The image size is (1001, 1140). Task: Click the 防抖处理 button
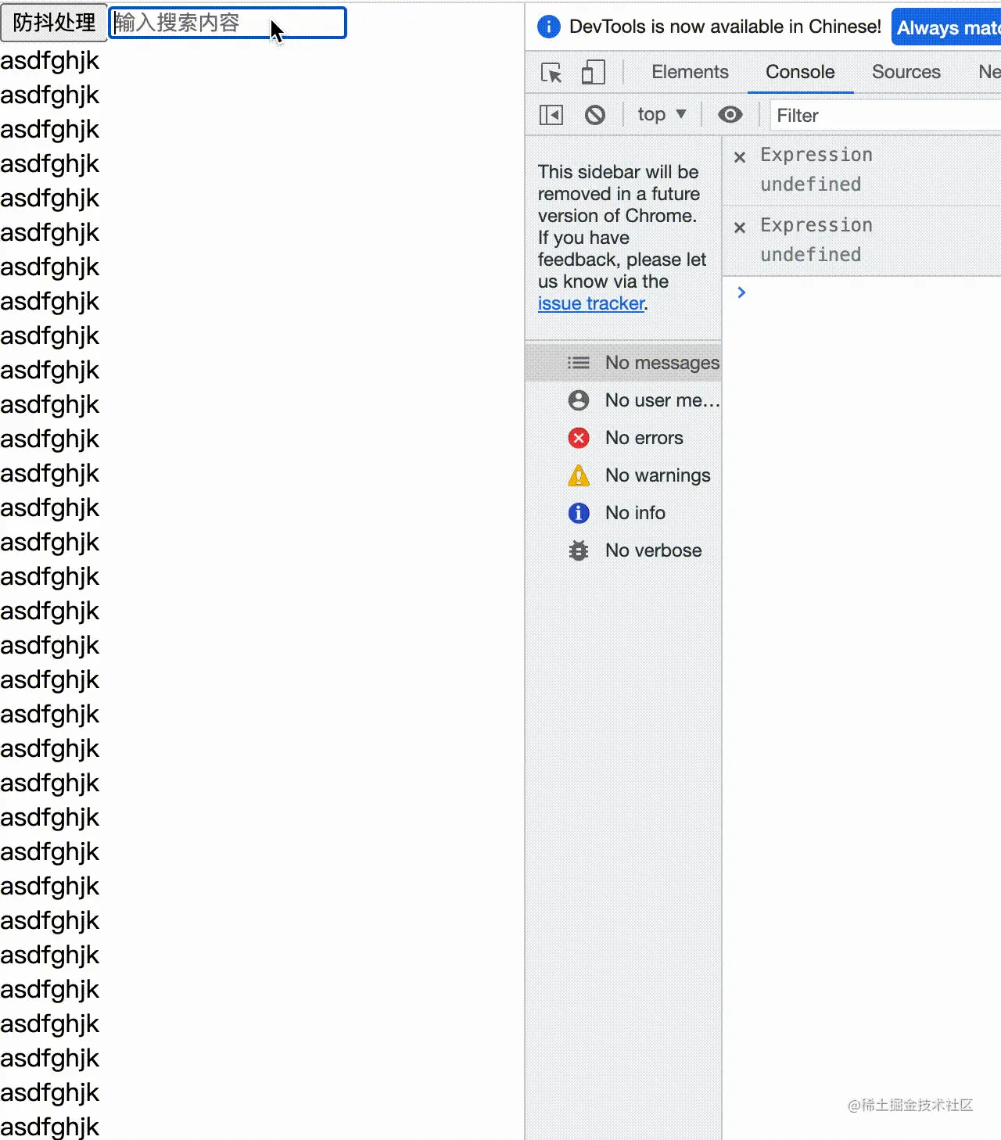54,23
